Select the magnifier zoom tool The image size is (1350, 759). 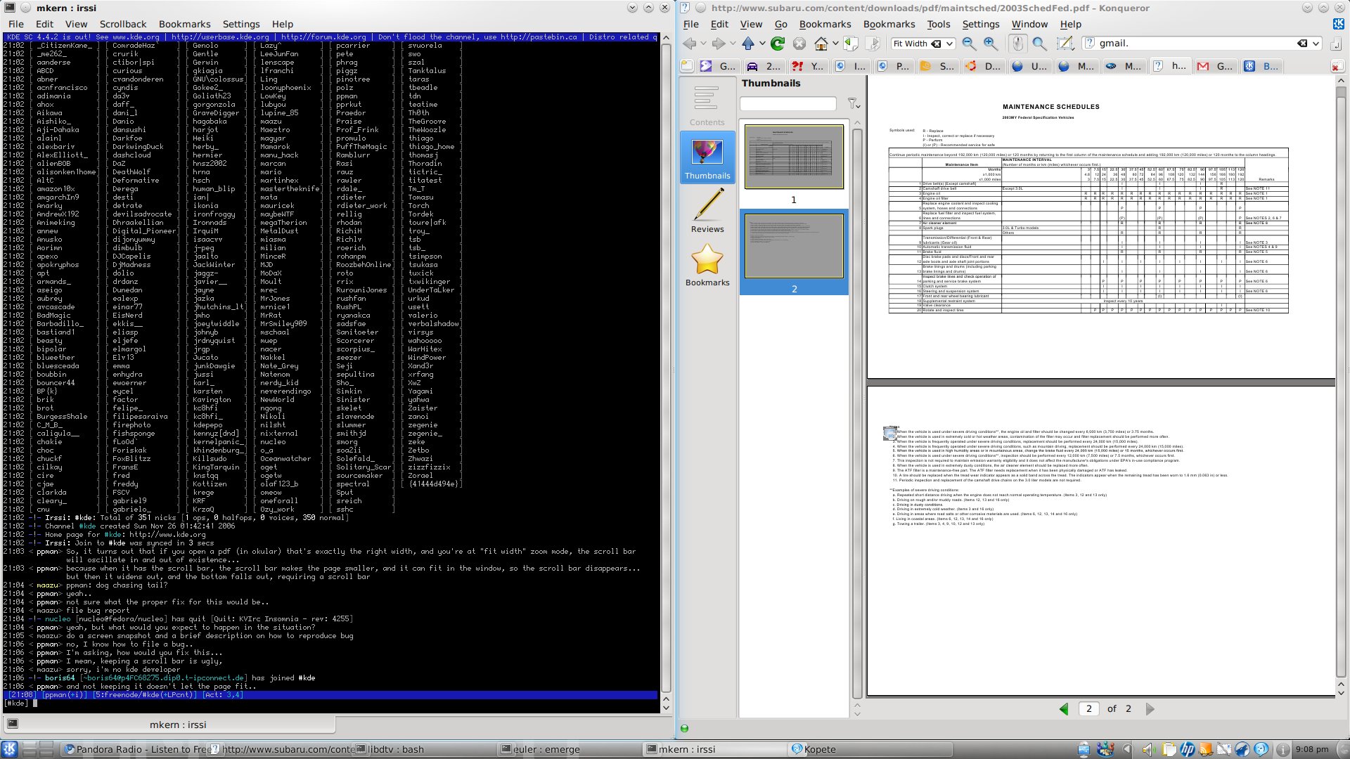(x=1039, y=44)
